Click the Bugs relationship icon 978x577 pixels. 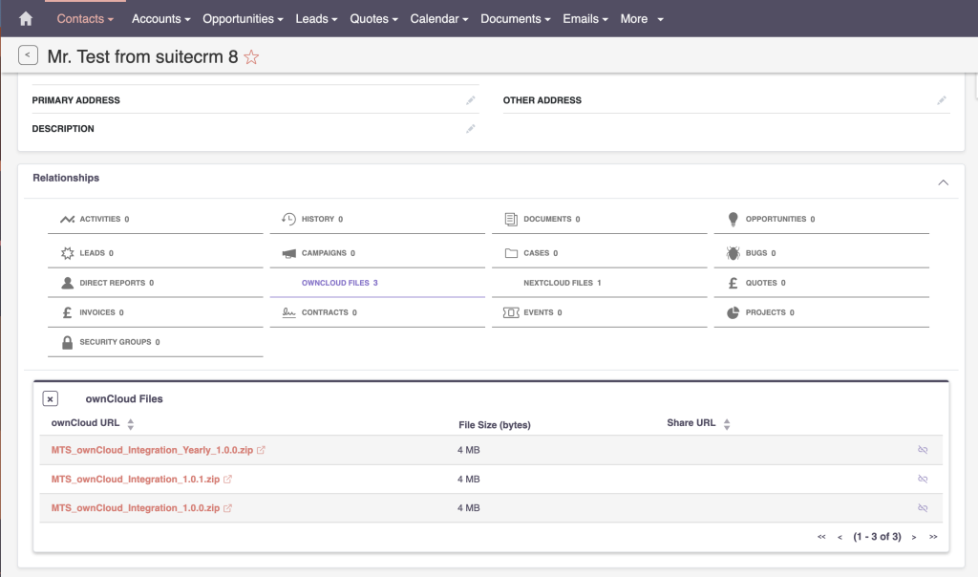(x=730, y=252)
